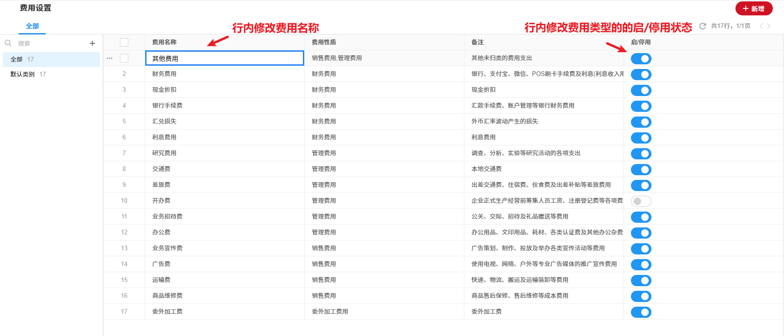Disable the 办公费 switch
The width and height of the screenshot is (784, 336).
click(641, 233)
